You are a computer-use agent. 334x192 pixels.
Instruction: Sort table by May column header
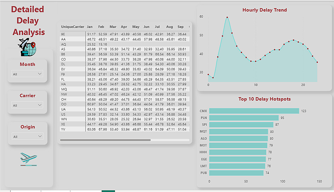(x=136, y=27)
